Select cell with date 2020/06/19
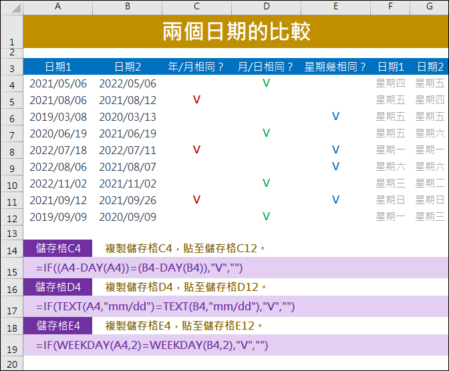The width and height of the screenshot is (449, 371). pos(58,133)
